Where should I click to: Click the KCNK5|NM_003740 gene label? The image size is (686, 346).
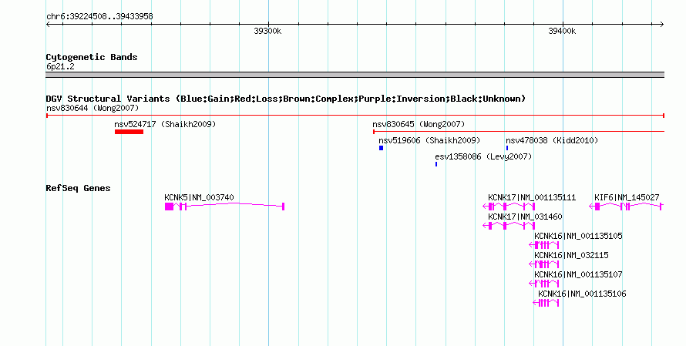tap(199, 197)
